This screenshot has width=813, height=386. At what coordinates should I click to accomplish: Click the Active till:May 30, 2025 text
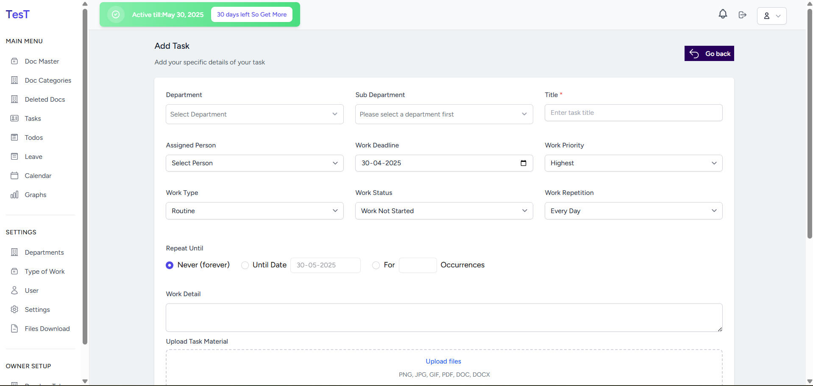click(x=168, y=14)
